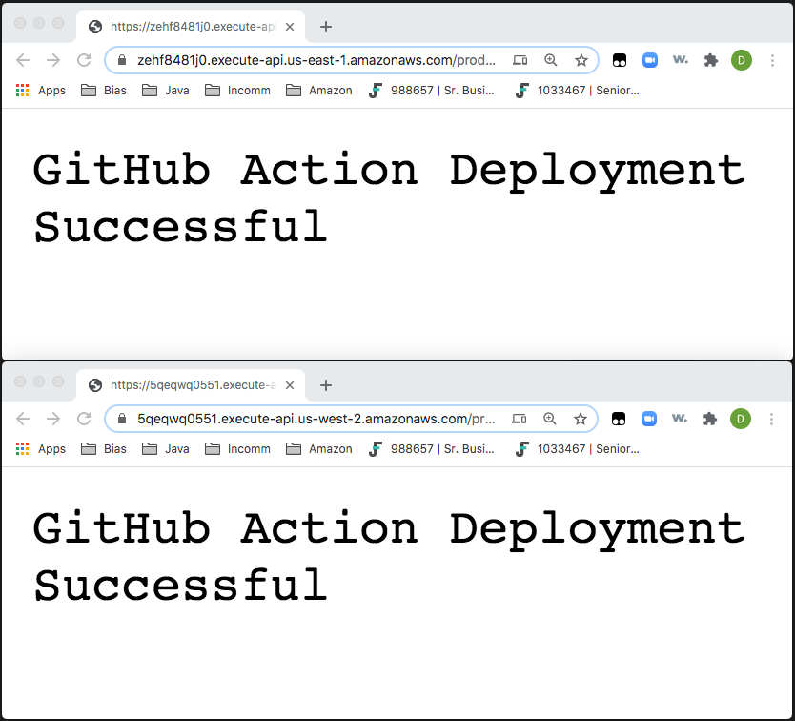
Task: Click the send-to-device cast icon
Action: pyautogui.click(x=520, y=59)
